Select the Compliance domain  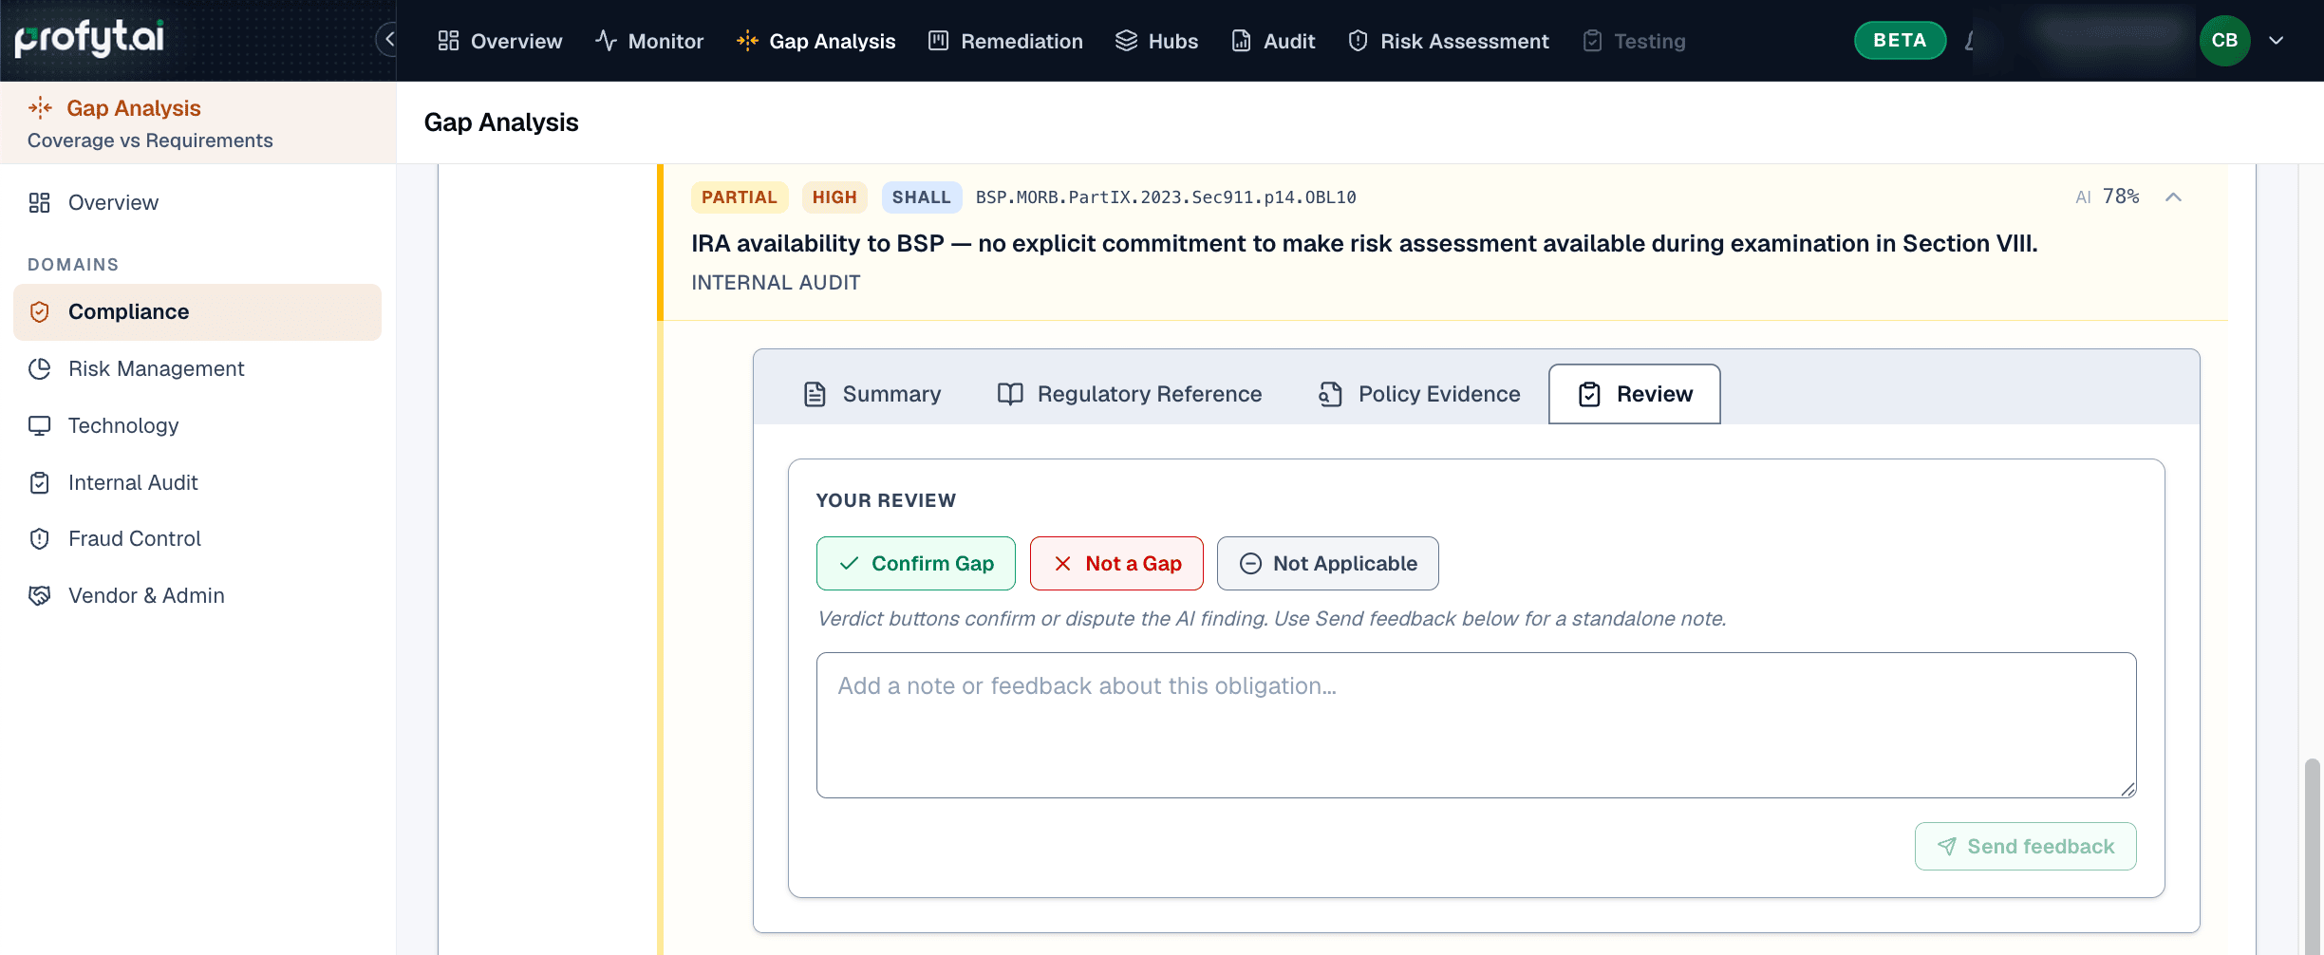click(197, 311)
